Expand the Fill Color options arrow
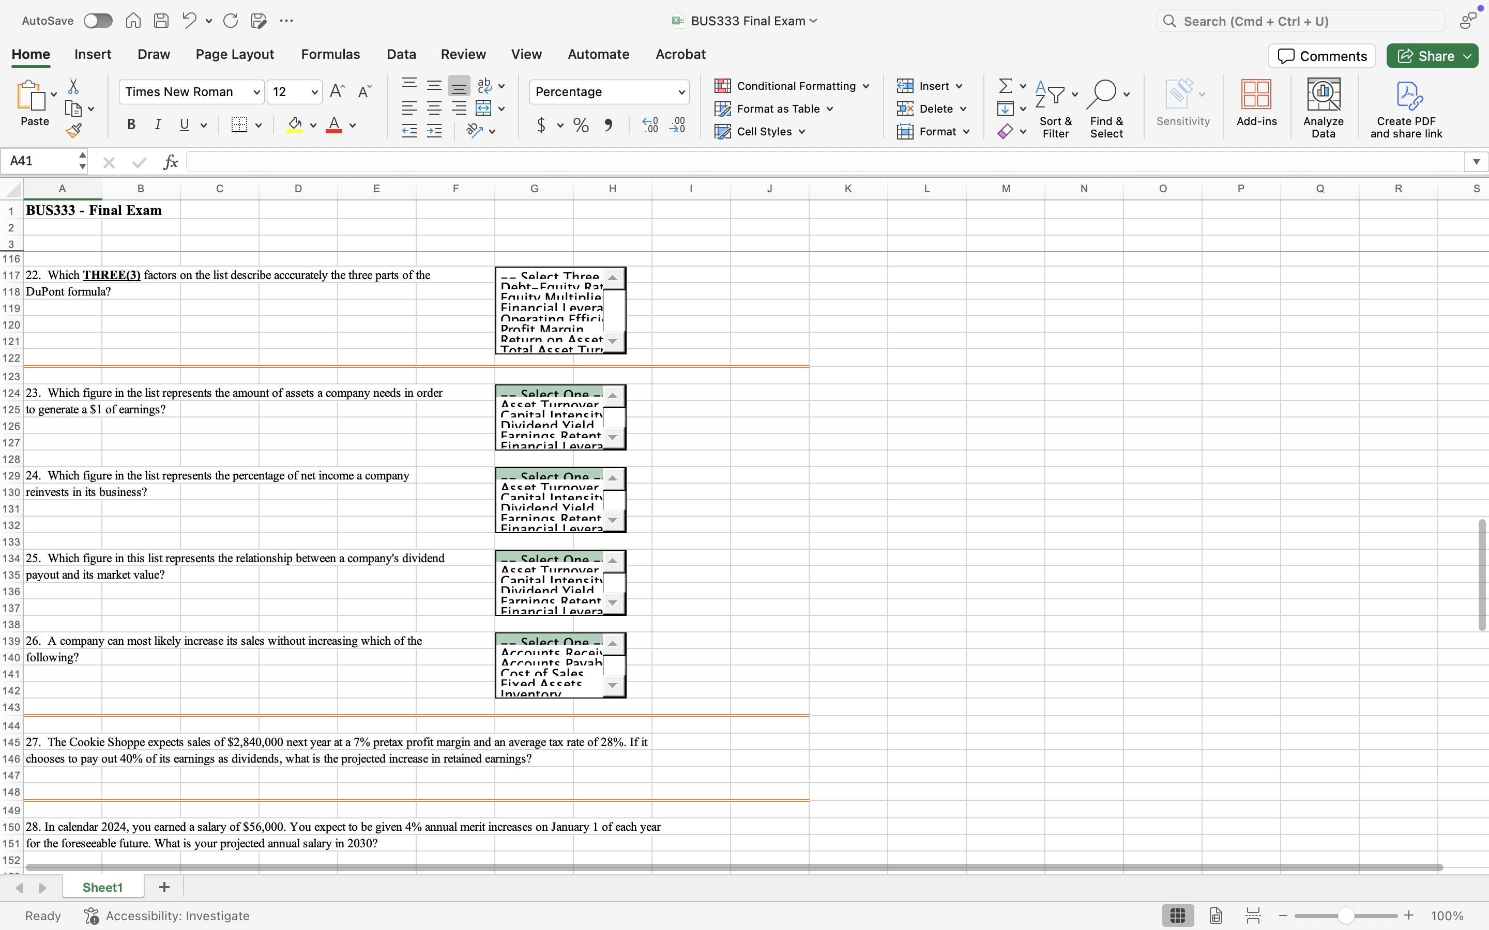The height and width of the screenshot is (930, 1489). pos(313,125)
